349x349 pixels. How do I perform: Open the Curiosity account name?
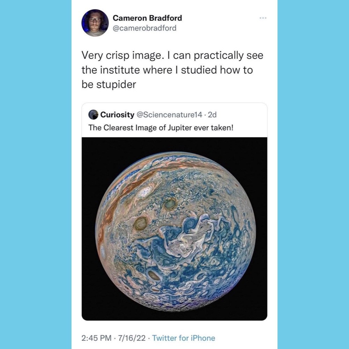117,114
